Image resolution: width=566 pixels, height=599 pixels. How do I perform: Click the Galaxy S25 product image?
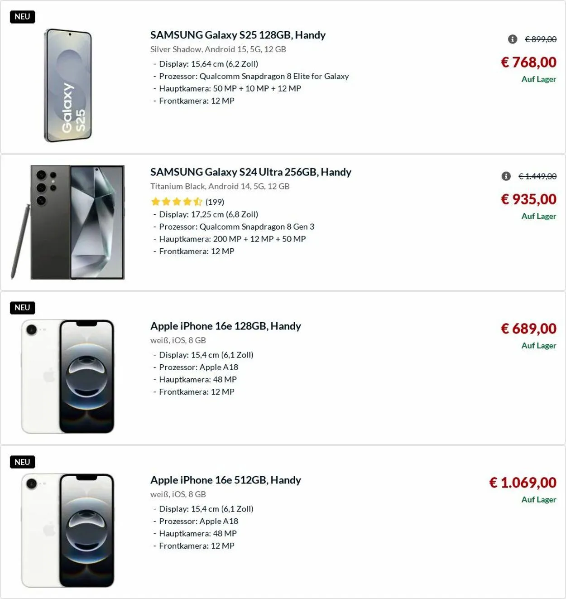(x=68, y=85)
